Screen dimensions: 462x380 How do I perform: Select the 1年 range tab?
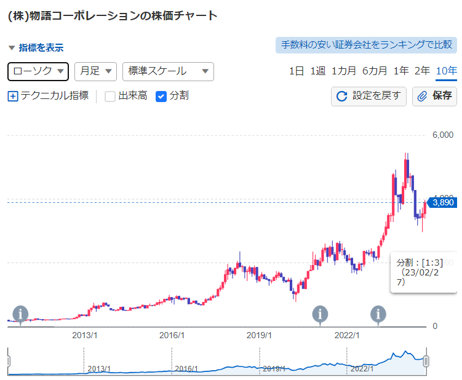(x=400, y=71)
